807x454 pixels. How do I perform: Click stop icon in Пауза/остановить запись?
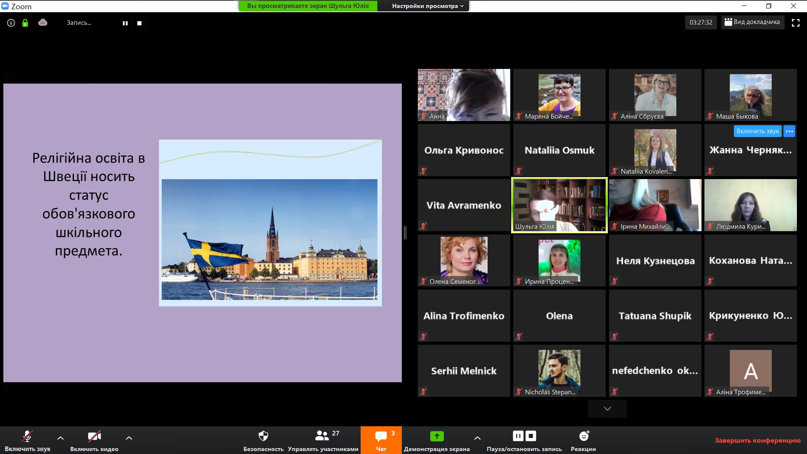pyautogui.click(x=531, y=436)
